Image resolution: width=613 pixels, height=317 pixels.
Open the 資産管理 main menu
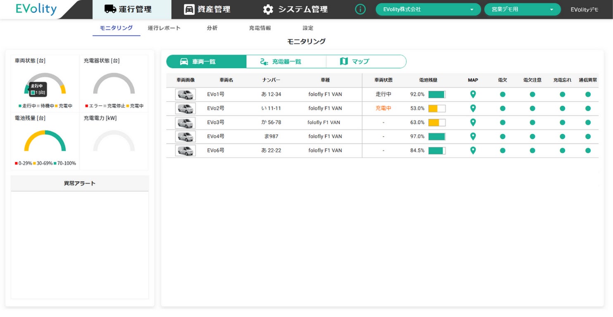click(x=207, y=9)
